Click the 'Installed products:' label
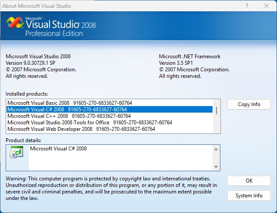 pos(27,94)
